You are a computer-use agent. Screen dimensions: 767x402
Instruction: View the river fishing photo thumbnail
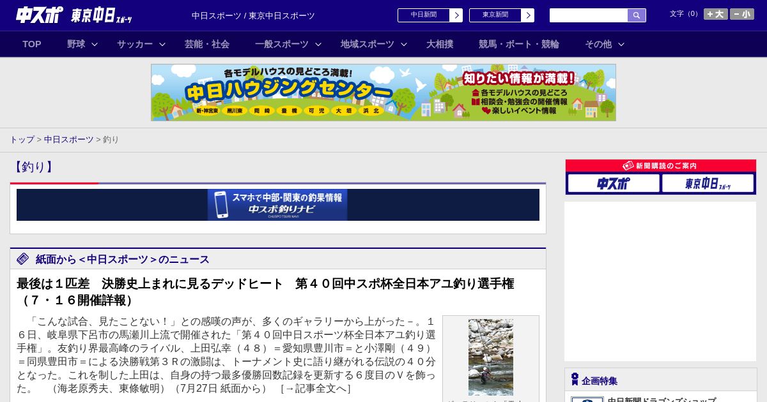491,357
